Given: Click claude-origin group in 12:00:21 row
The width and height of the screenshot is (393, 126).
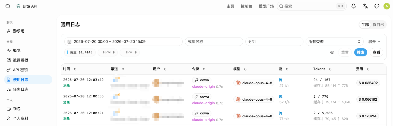Looking at the screenshot, I should (204, 120).
